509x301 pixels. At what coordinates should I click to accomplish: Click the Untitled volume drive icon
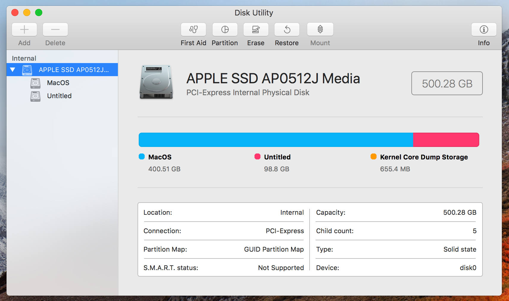tap(35, 96)
